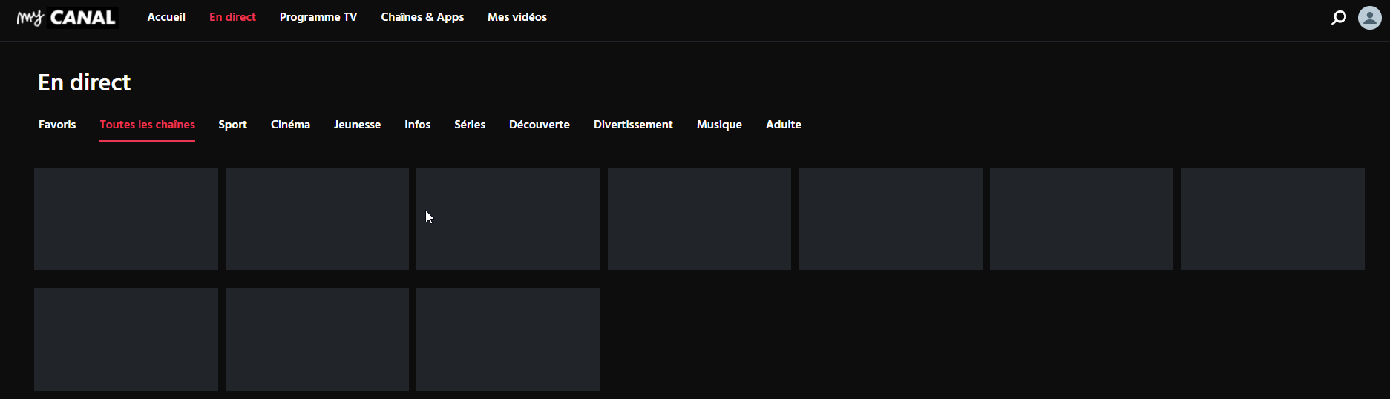The height and width of the screenshot is (399, 1390).
Task: Open the user profile avatar
Action: coord(1369,17)
